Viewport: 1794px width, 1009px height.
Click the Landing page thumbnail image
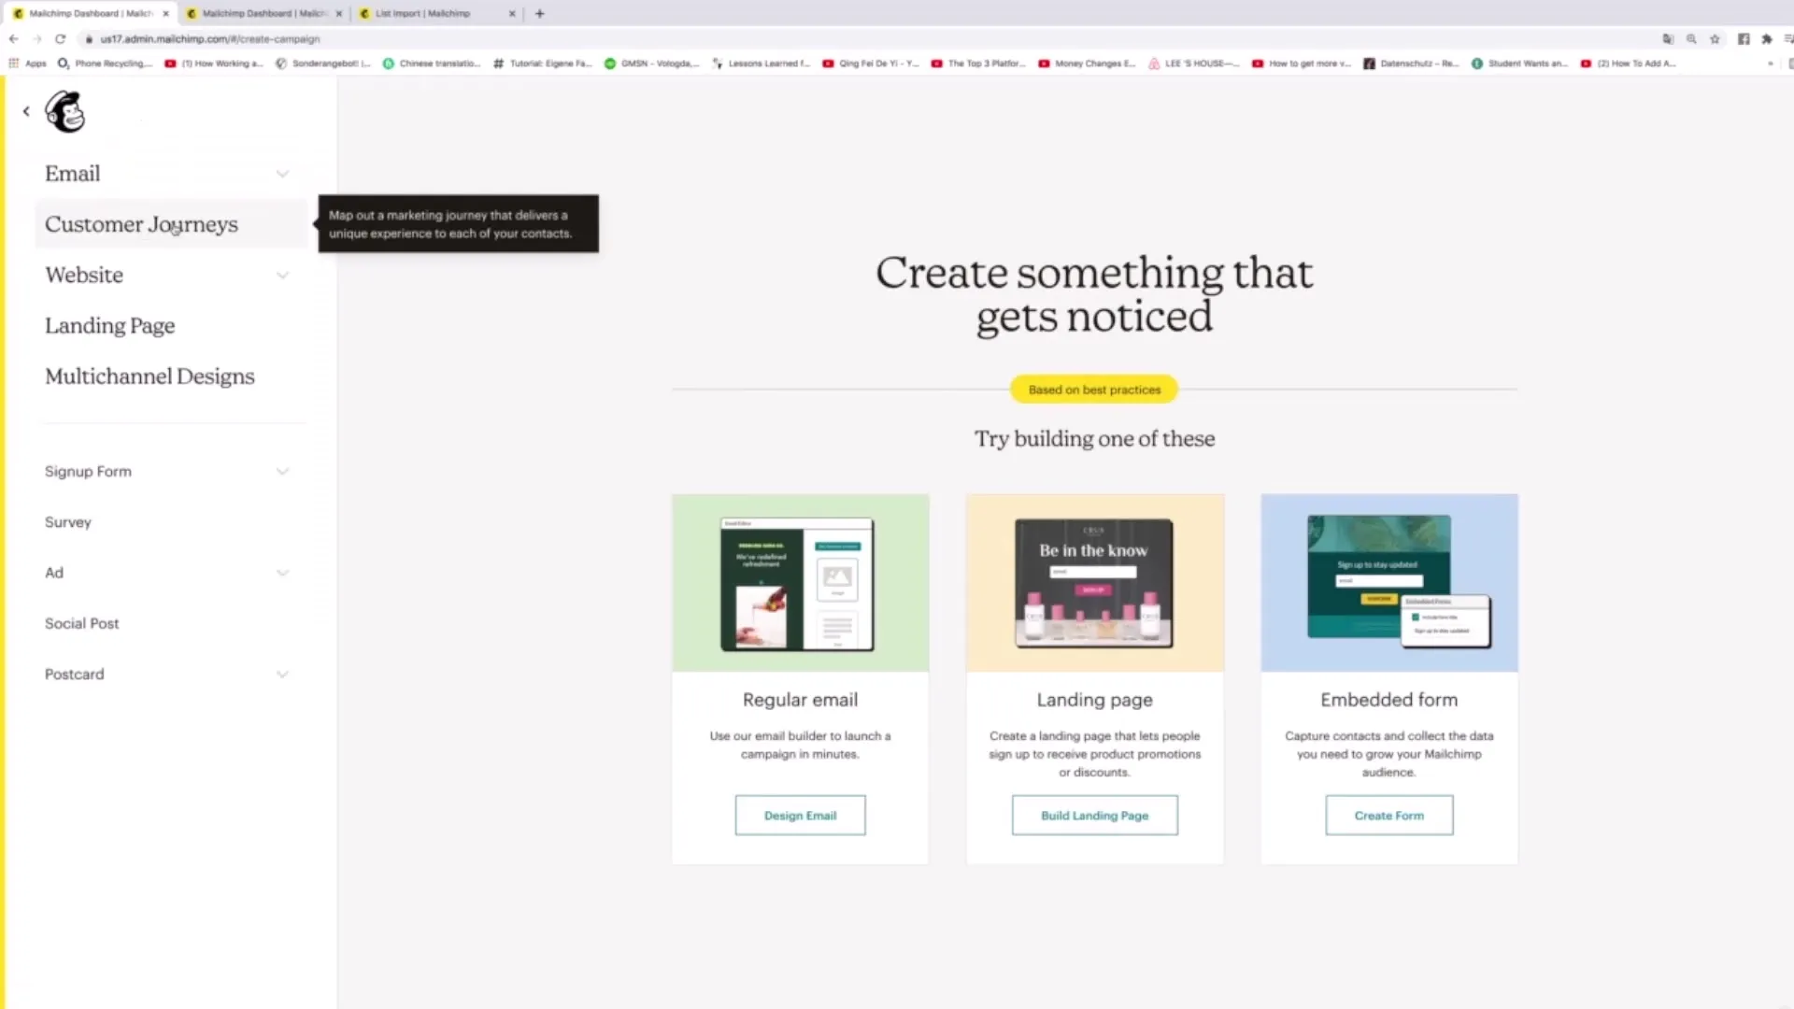pos(1094,583)
